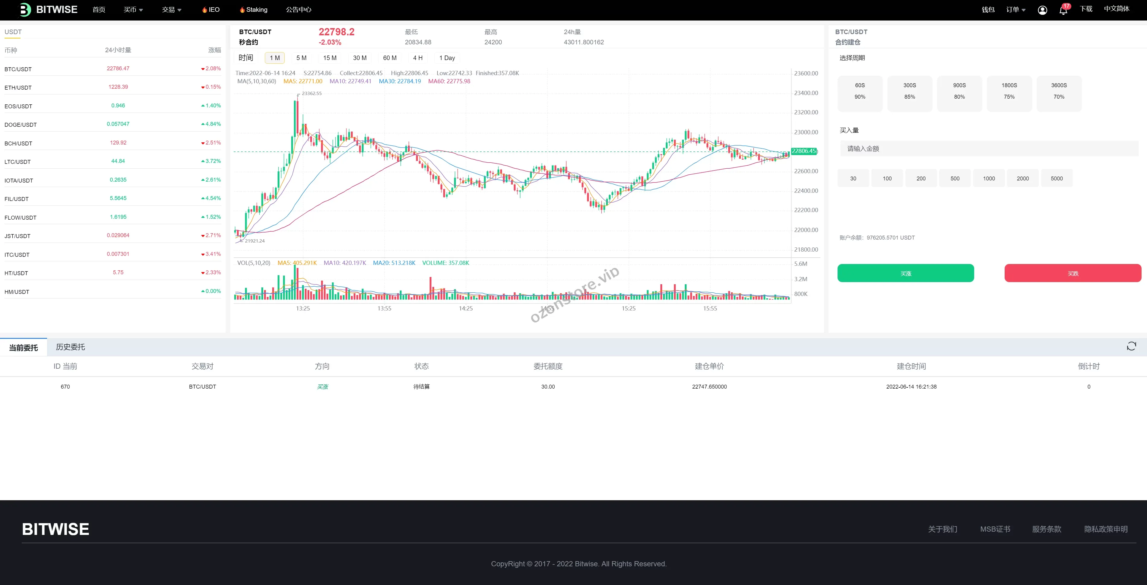Open the notifications bell icon
1147x585 pixels.
pos(1063,10)
